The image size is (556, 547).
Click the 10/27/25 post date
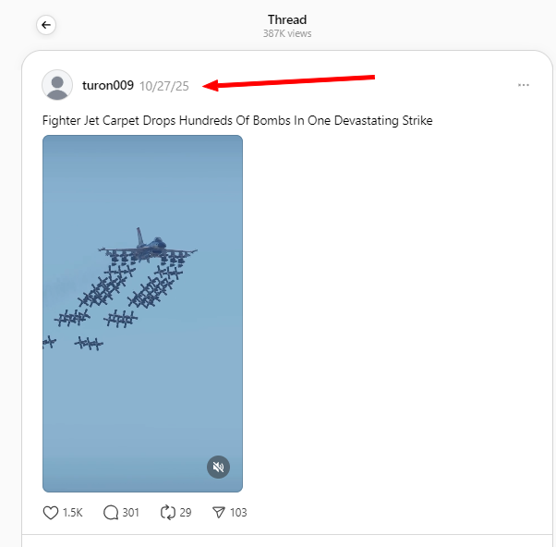[164, 86]
